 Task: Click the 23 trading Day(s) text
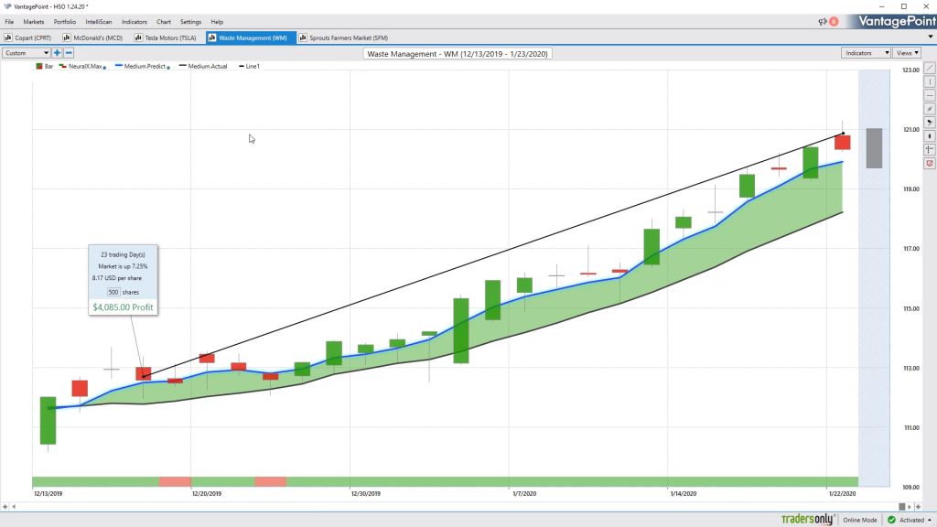pos(124,254)
